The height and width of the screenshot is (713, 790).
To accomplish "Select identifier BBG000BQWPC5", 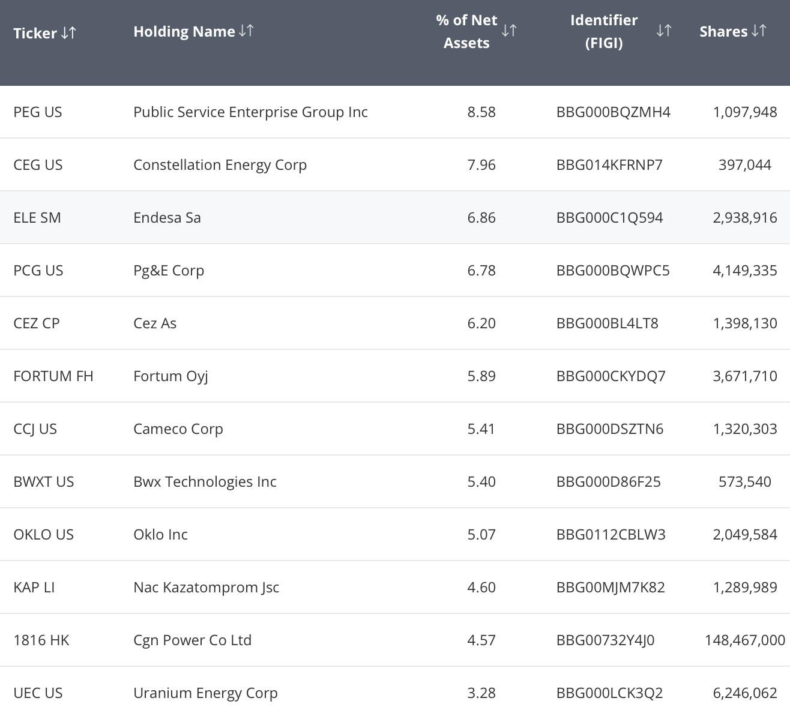I will (x=613, y=271).
